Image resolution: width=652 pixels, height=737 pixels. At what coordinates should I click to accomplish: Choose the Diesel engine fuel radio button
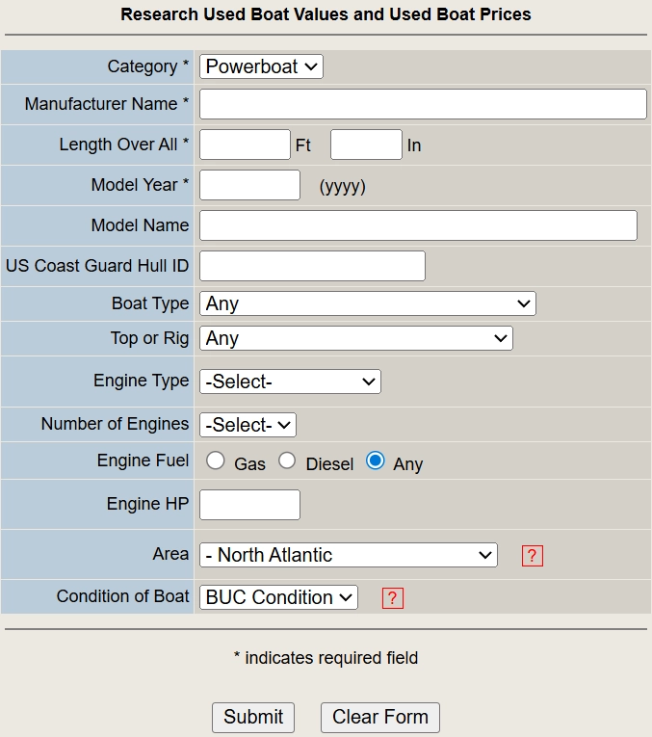(x=287, y=461)
